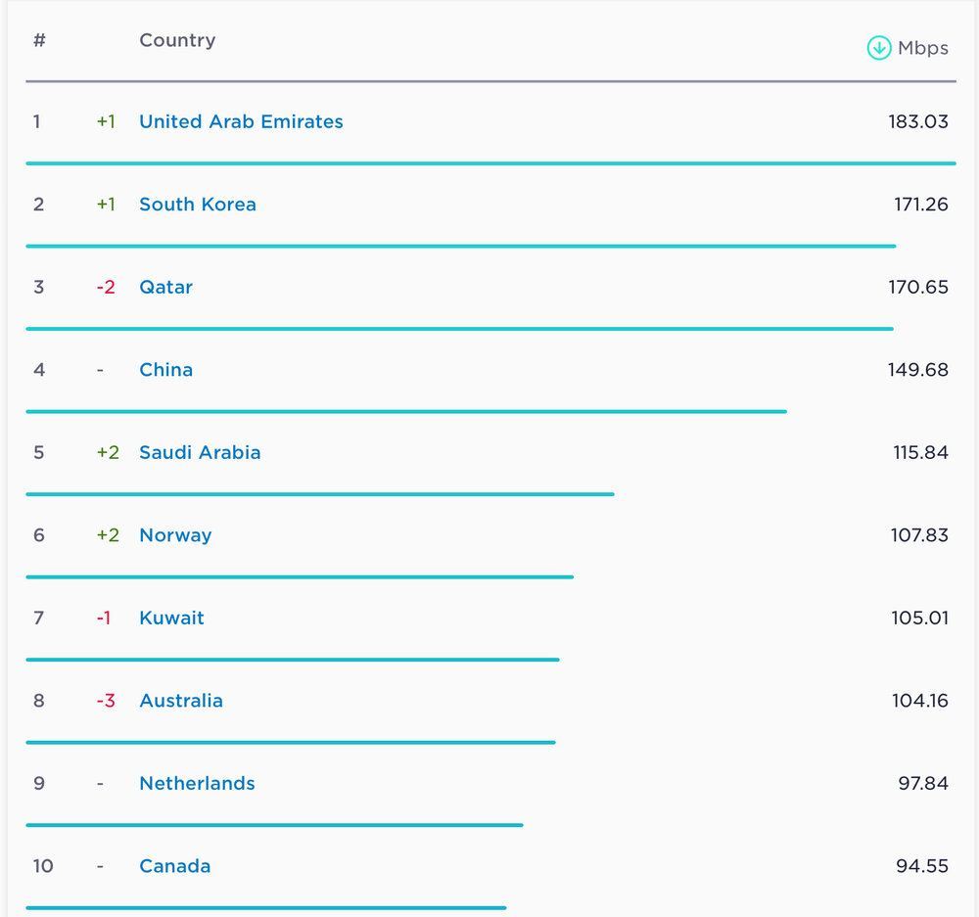Open the Kuwait link
979x917 pixels.
point(171,618)
